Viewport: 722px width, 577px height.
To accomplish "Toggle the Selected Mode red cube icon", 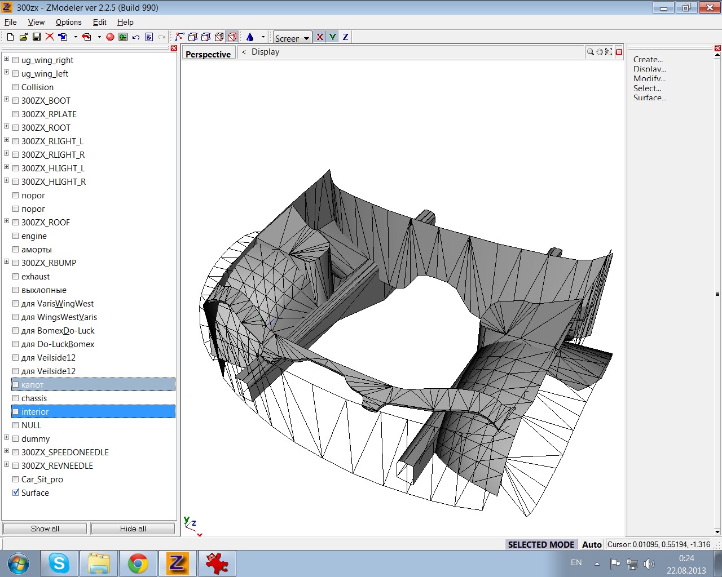I will coord(232,37).
